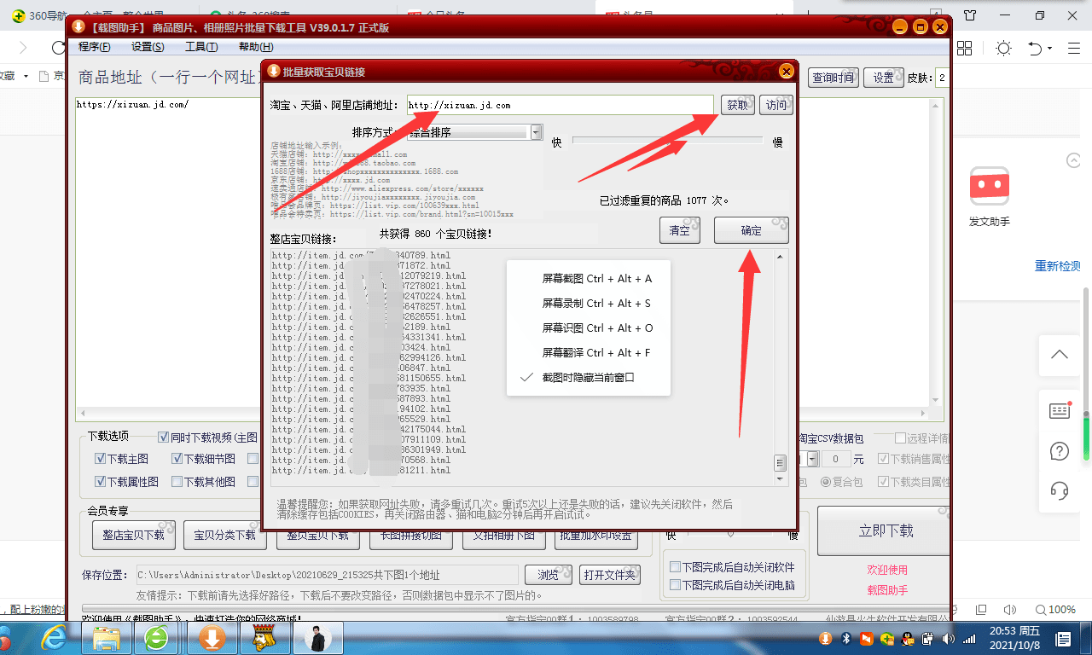1092x655 pixels.
Task: Uncheck 下载细节图 checkbox
Action: coord(177,459)
